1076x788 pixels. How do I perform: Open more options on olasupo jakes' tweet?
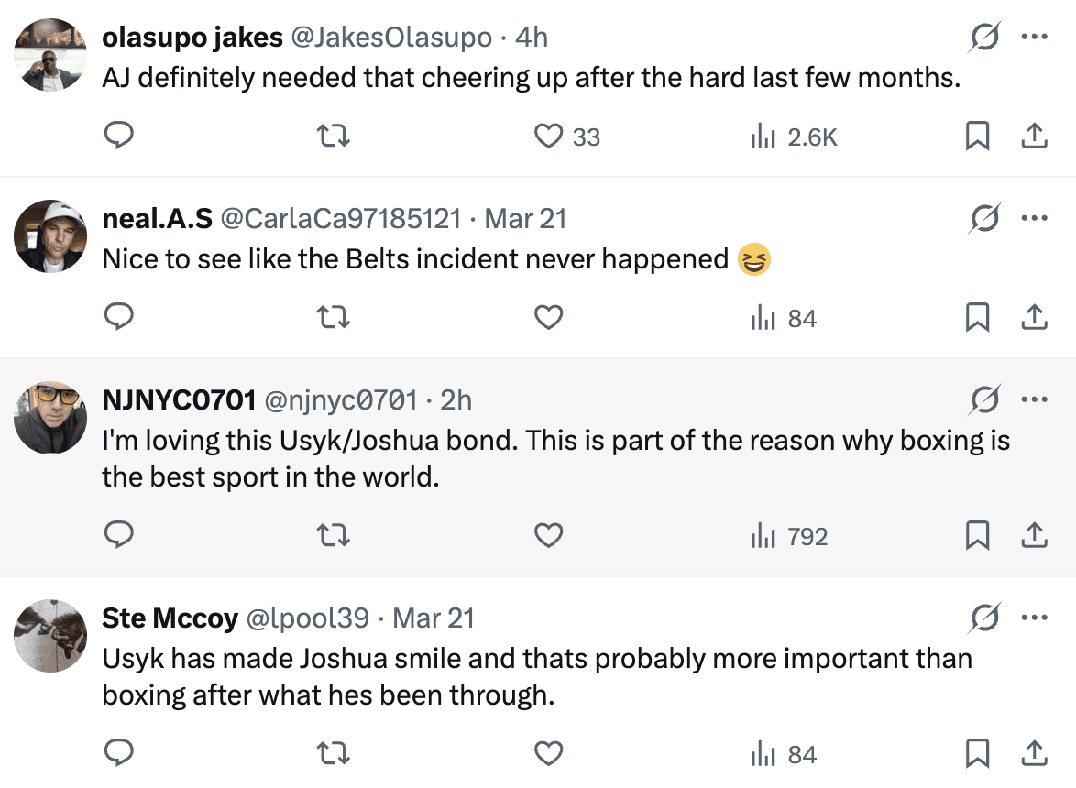pos(1034,38)
